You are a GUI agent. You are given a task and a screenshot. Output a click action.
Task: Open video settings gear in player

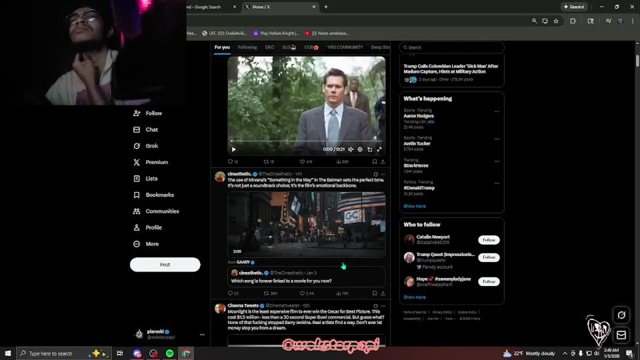point(360,149)
